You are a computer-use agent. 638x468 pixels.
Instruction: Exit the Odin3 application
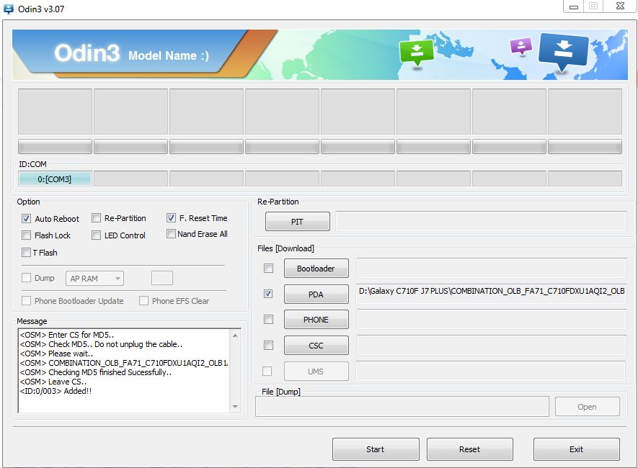(577, 449)
